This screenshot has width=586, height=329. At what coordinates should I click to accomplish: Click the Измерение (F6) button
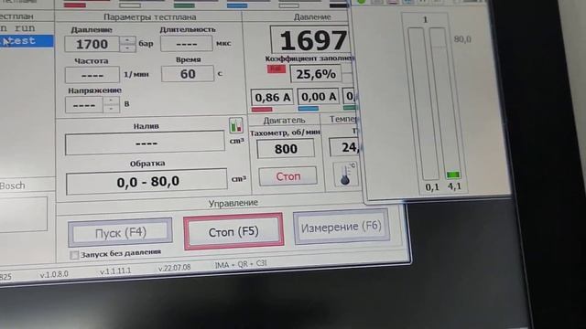(x=342, y=227)
